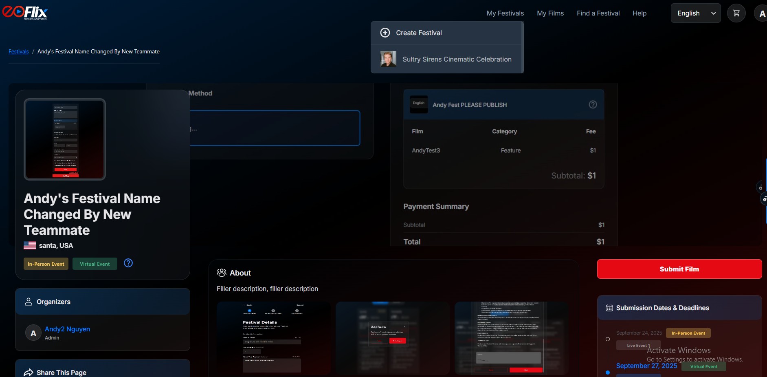Click the Share This Page arrow icon
The image size is (767, 377).
pos(29,373)
